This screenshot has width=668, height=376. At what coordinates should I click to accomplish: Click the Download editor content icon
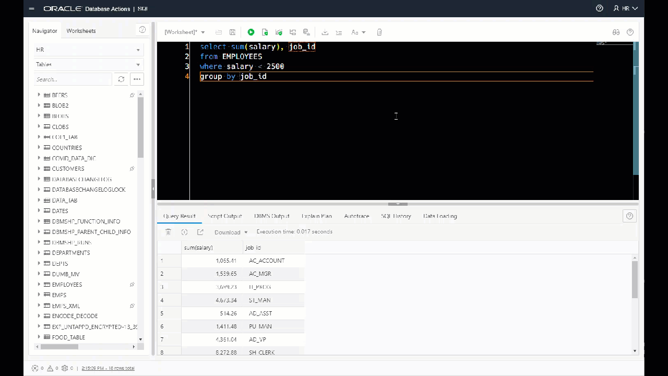(325, 32)
